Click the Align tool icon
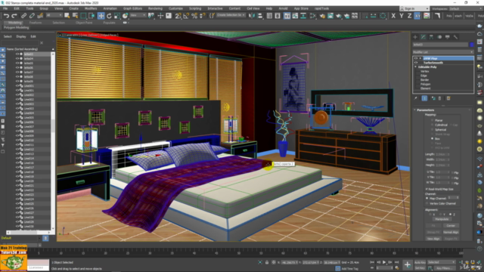484x272 pixels. click(x=260, y=15)
